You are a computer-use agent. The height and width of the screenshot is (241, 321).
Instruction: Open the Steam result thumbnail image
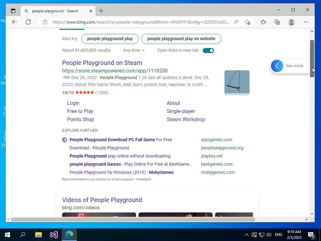[237, 83]
